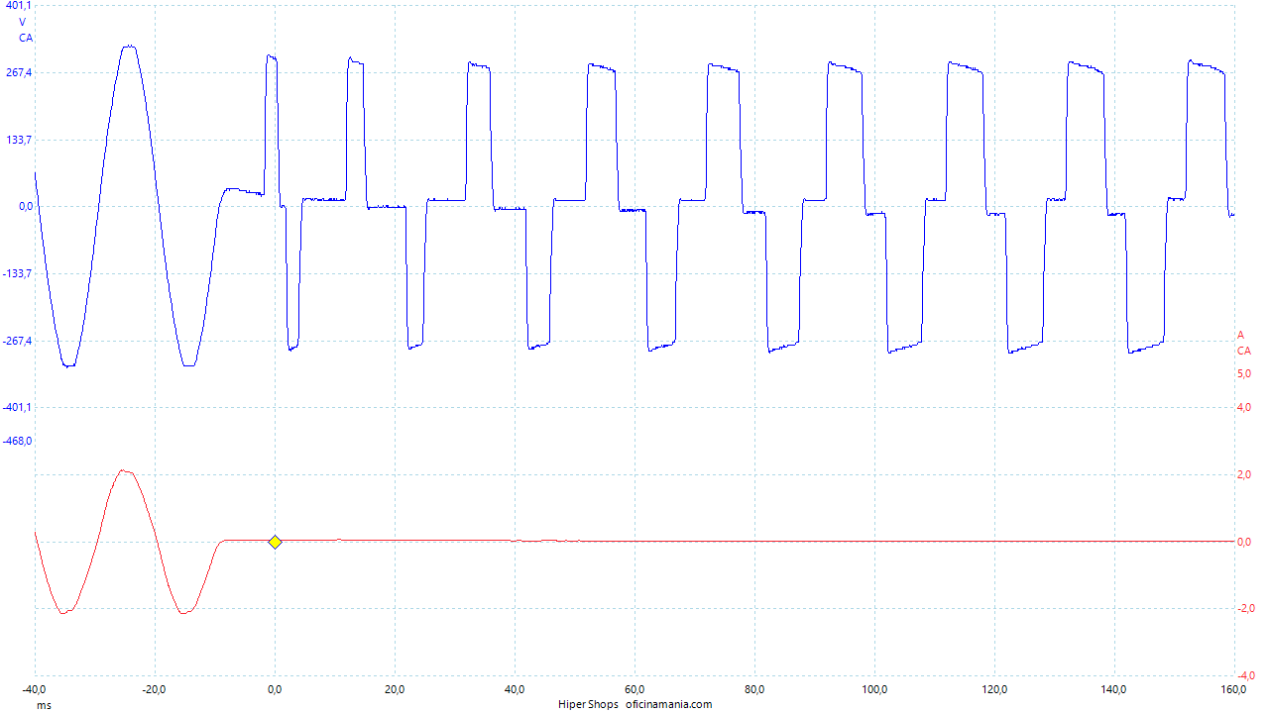This screenshot has width=1269, height=713.
Task: Click the blue 133,7 voltage axis label
Action: [x=20, y=140]
